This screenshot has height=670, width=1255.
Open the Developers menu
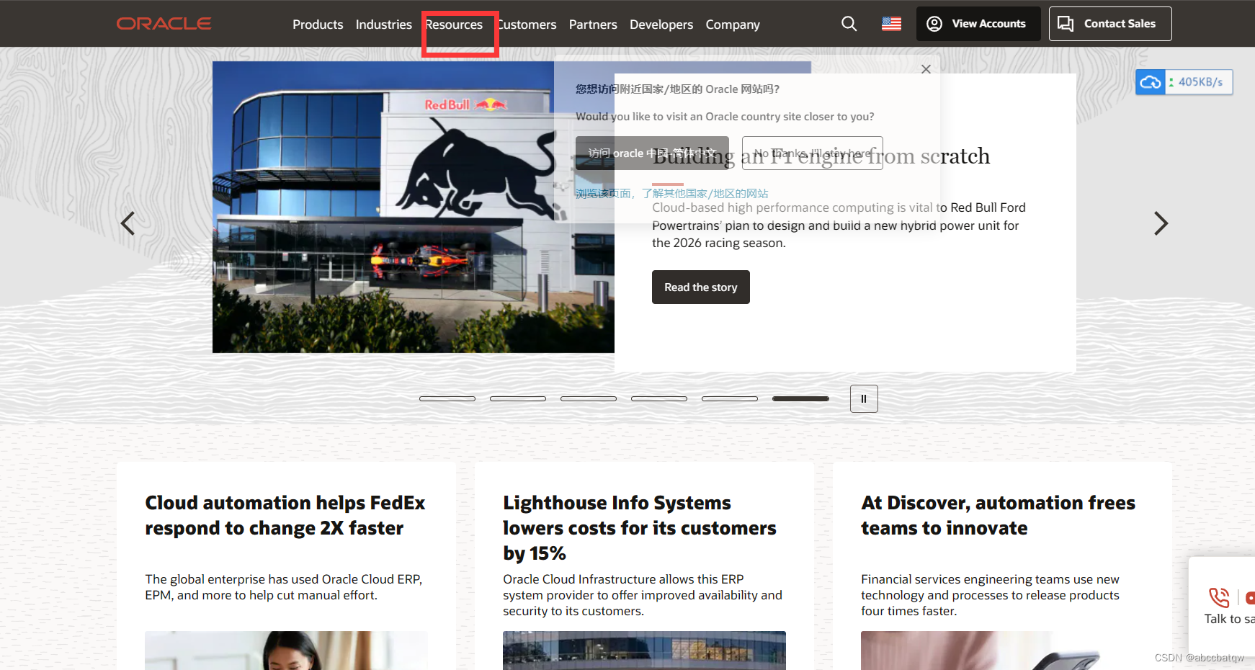661,24
